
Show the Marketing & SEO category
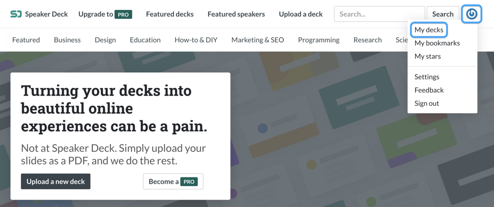click(258, 40)
